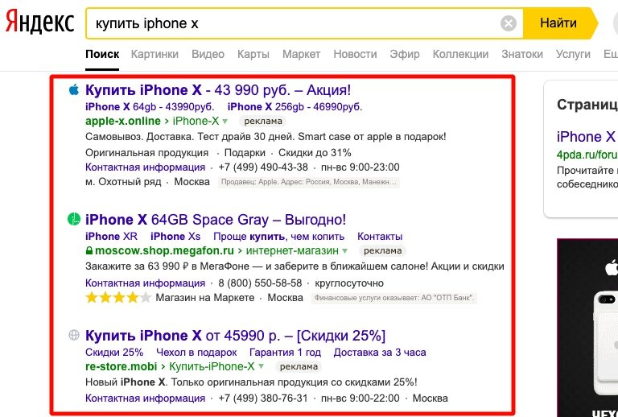Expand the dropdown arrow next to iPhone-X path
The image size is (618, 417).
coord(225,122)
